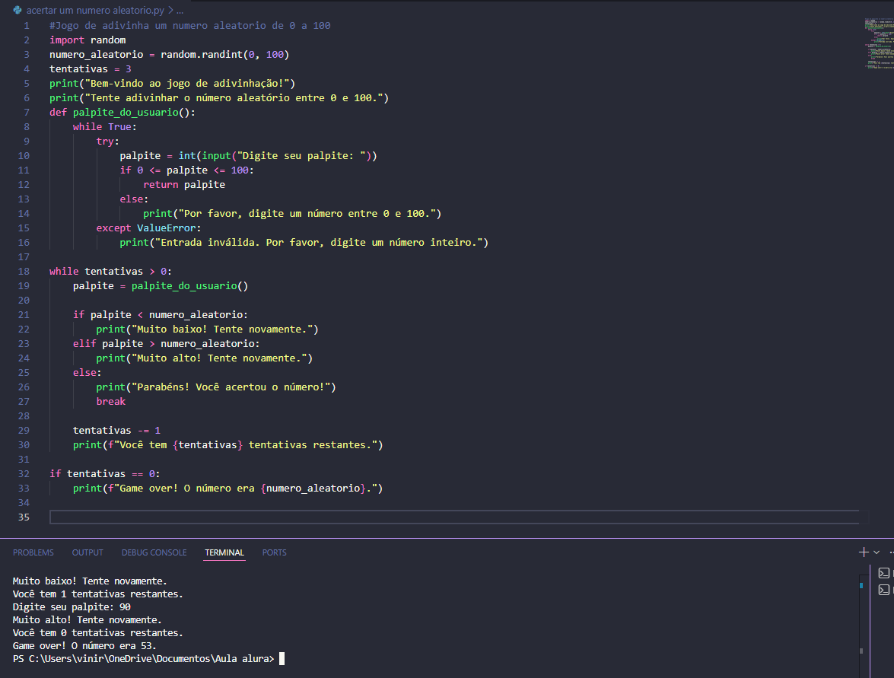Switch to the PROBLEMS tab
This screenshot has width=894, height=678.
coord(33,552)
